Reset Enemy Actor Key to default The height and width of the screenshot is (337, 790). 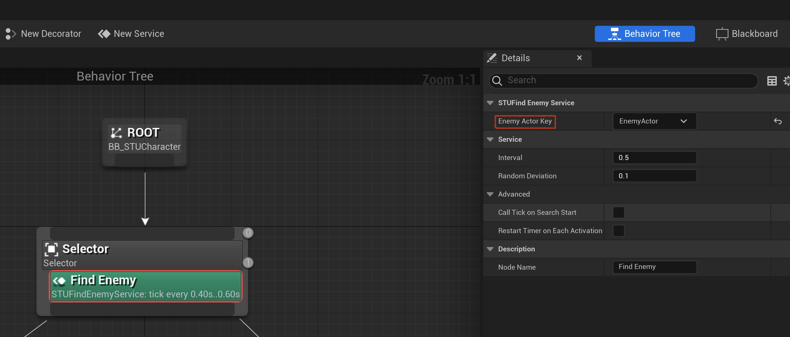tap(778, 121)
